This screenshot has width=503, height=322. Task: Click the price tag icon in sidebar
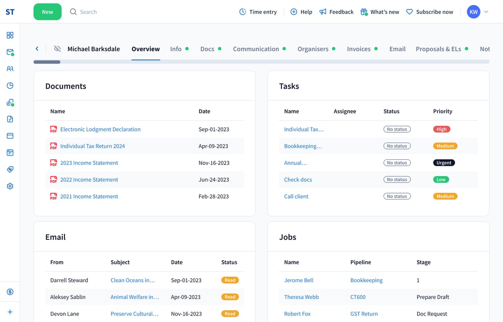tap(10, 169)
